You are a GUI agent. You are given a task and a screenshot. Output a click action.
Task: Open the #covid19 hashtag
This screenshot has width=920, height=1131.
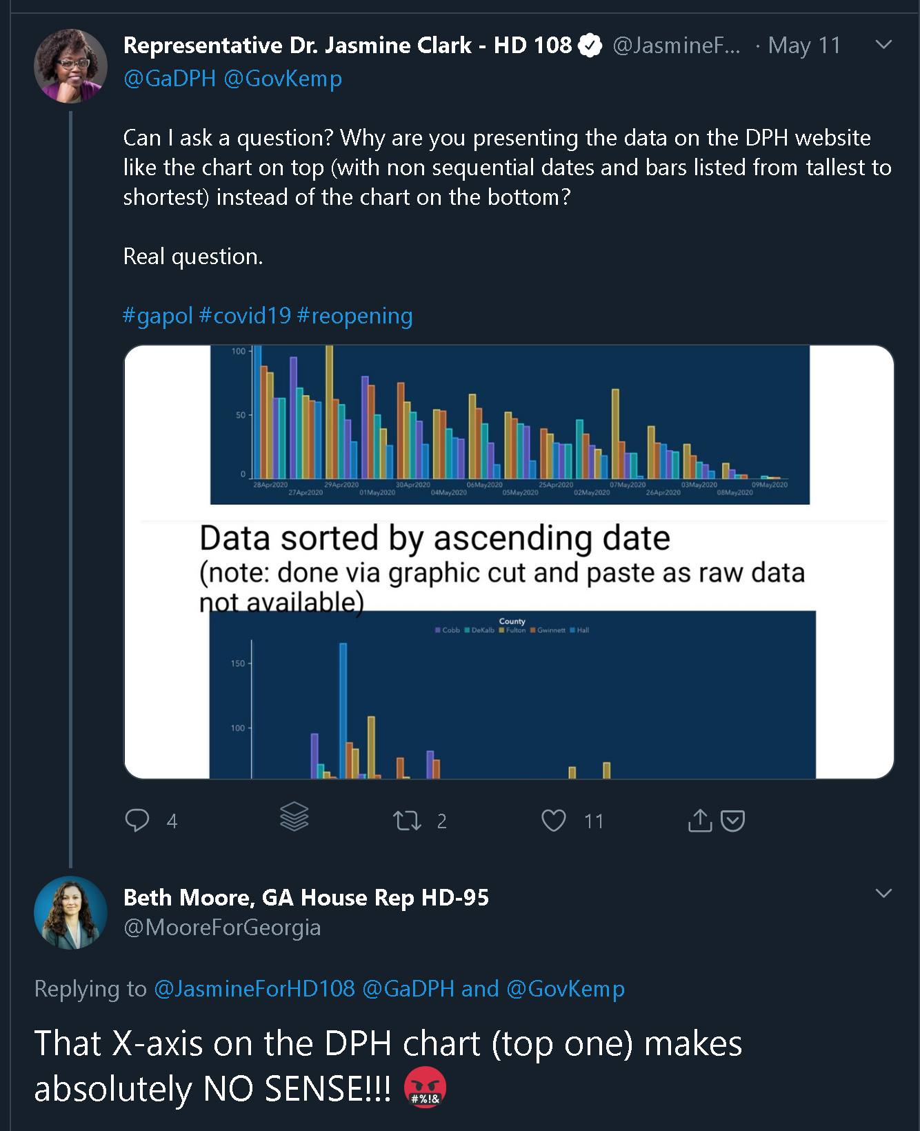pos(245,316)
